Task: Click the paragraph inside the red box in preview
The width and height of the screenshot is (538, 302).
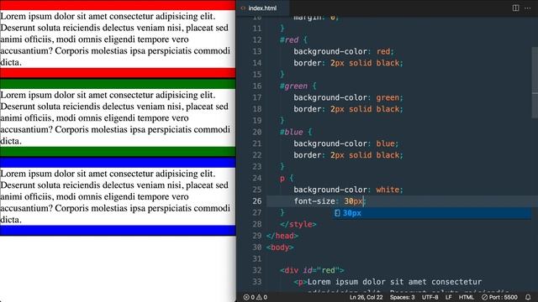Action: coord(118,39)
